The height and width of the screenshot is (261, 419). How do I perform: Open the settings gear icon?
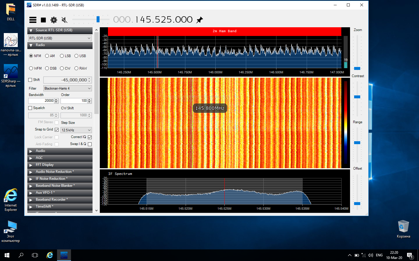(54, 20)
